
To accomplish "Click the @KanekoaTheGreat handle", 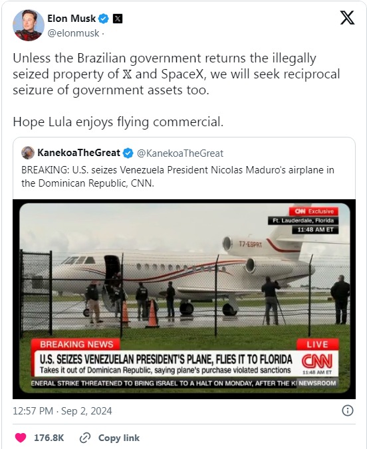I will (180, 153).
